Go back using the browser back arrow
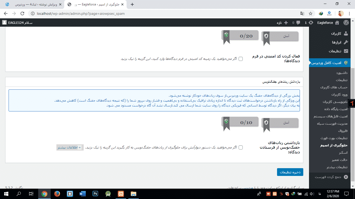The width and height of the screenshot is (355, 199). (x=6, y=13)
